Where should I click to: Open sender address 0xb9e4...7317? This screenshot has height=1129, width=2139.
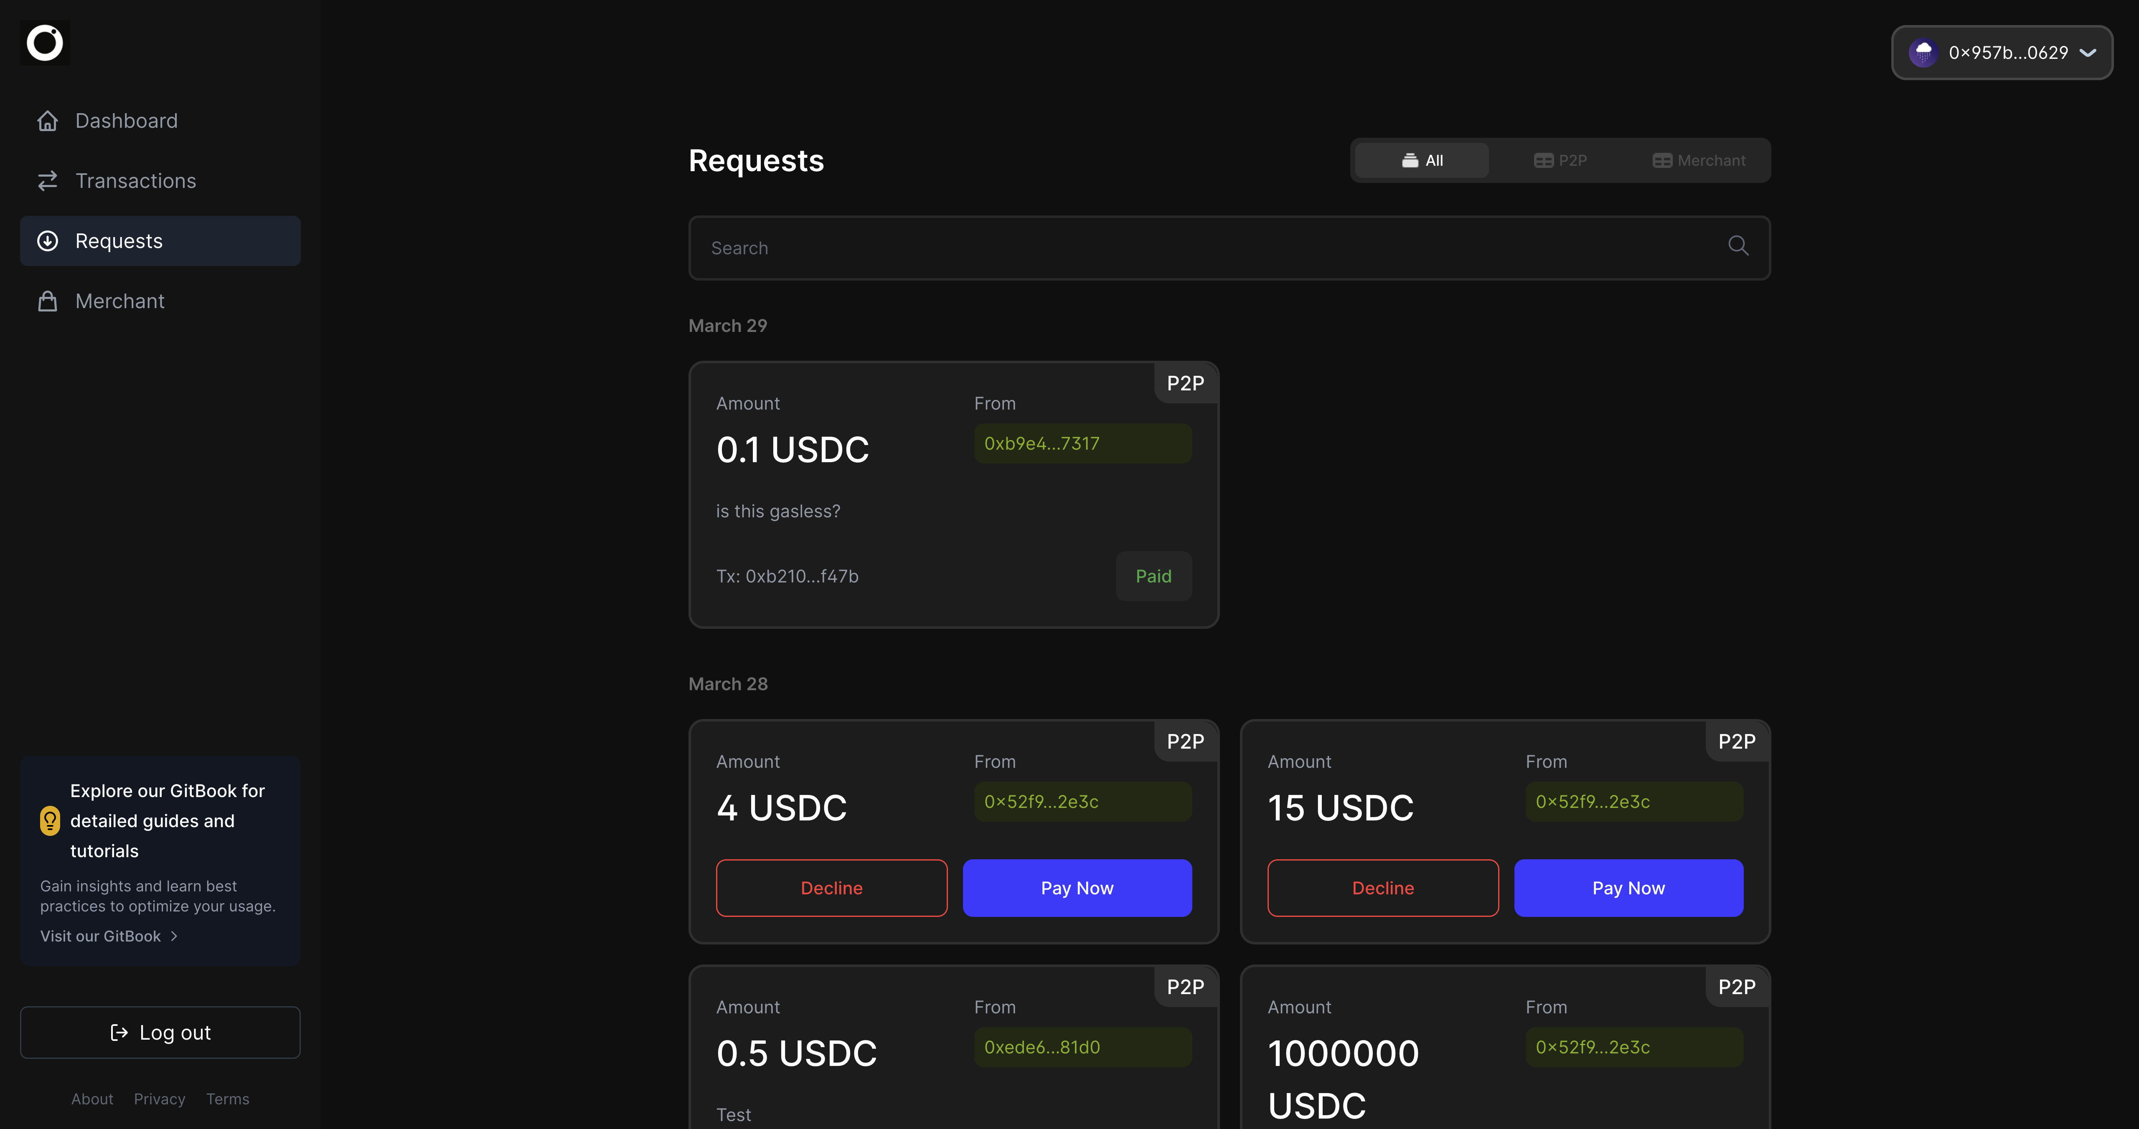click(1082, 444)
